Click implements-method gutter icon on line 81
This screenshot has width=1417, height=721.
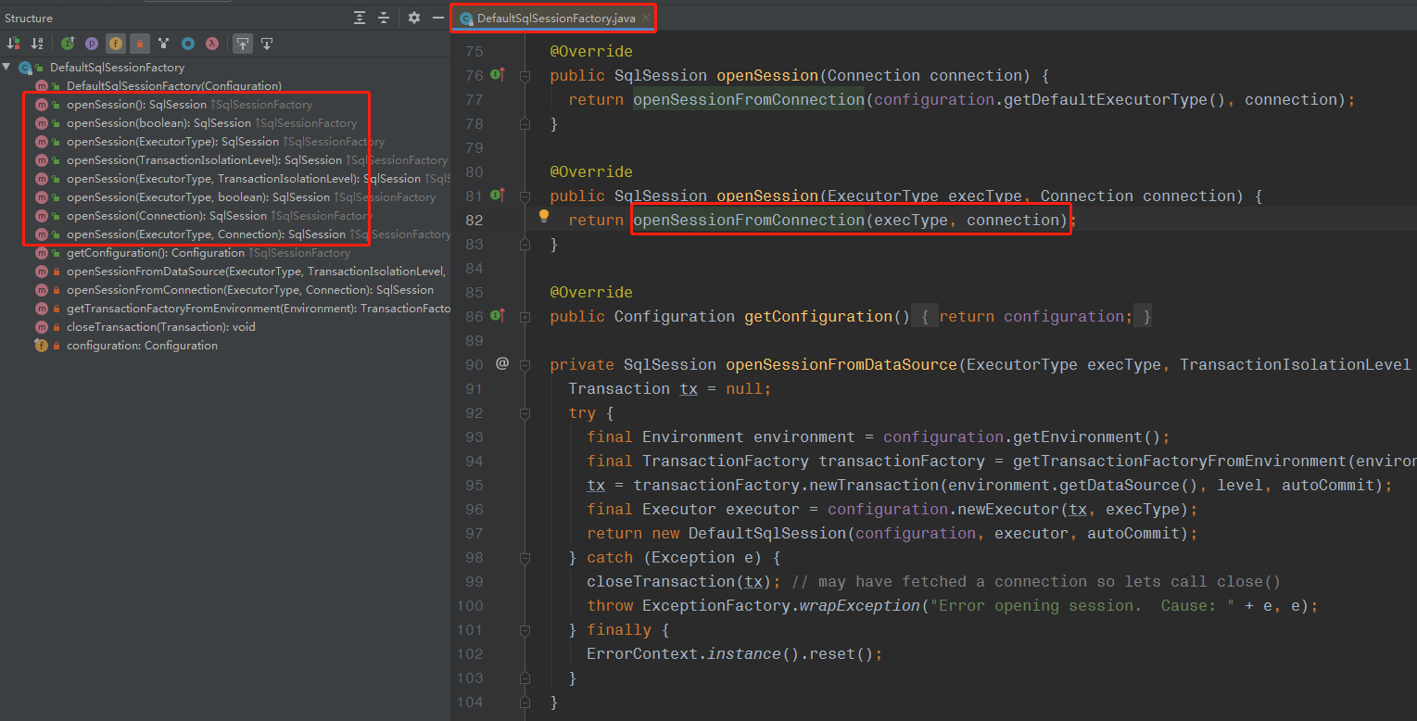(497, 195)
